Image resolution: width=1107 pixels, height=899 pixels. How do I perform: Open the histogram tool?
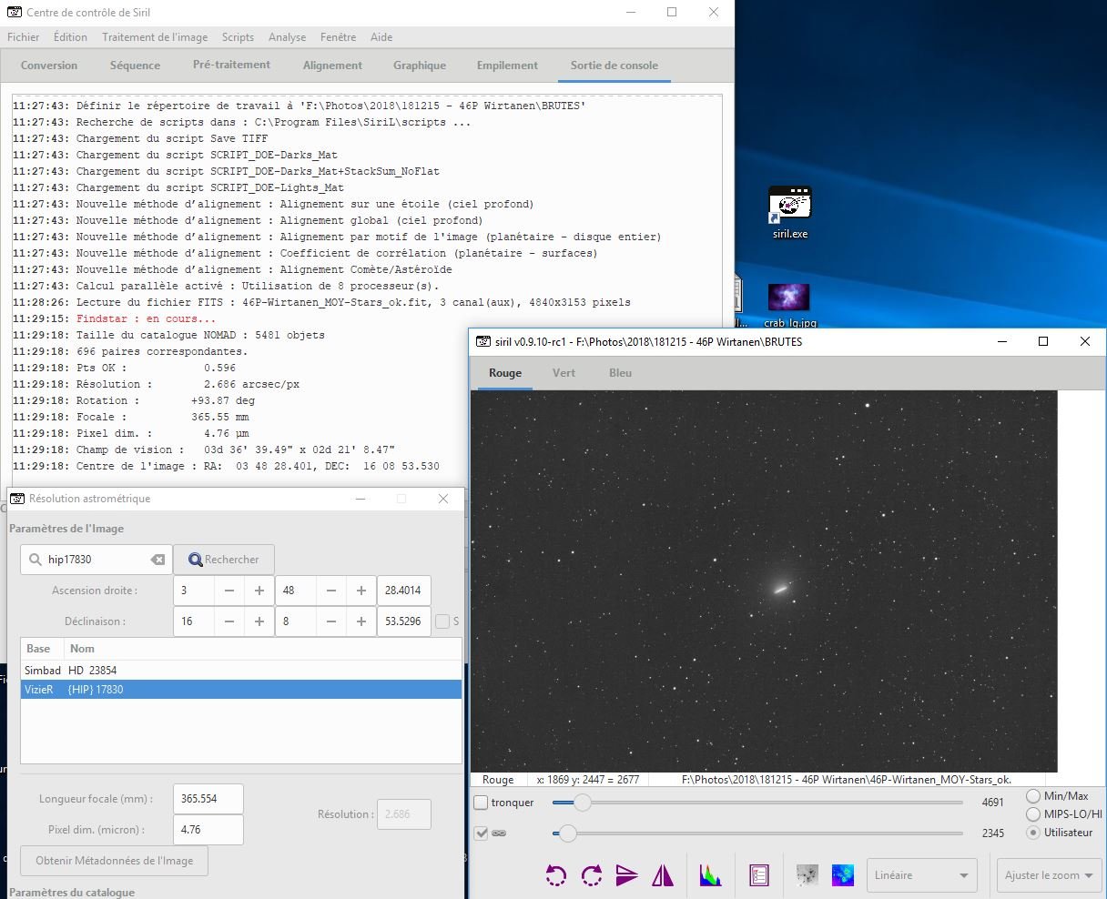[710, 875]
